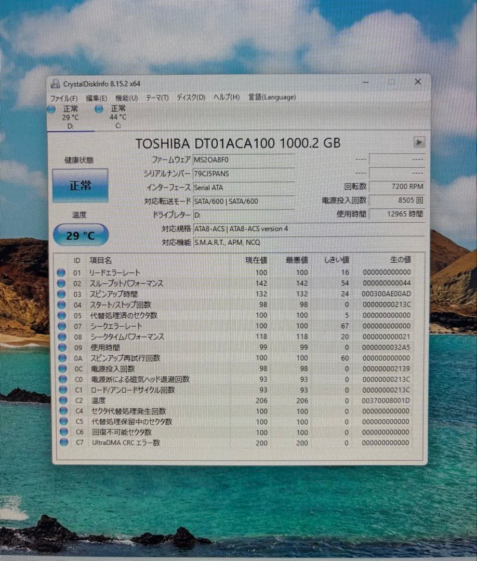
Task: Click the status indicator next to 使用時間
Action: (x=63, y=347)
